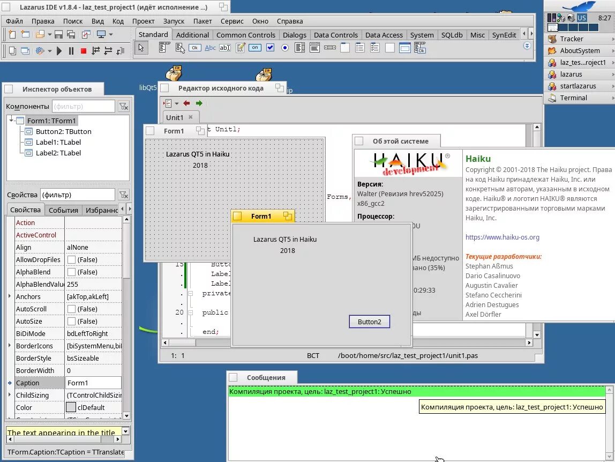615x462 pixels.
Task: Toggle the AutoScroll checkbox
Action: (x=71, y=309)
